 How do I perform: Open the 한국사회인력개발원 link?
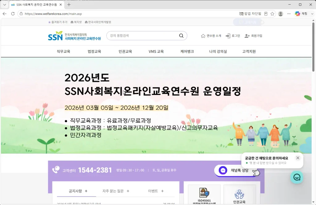[98, 22]
